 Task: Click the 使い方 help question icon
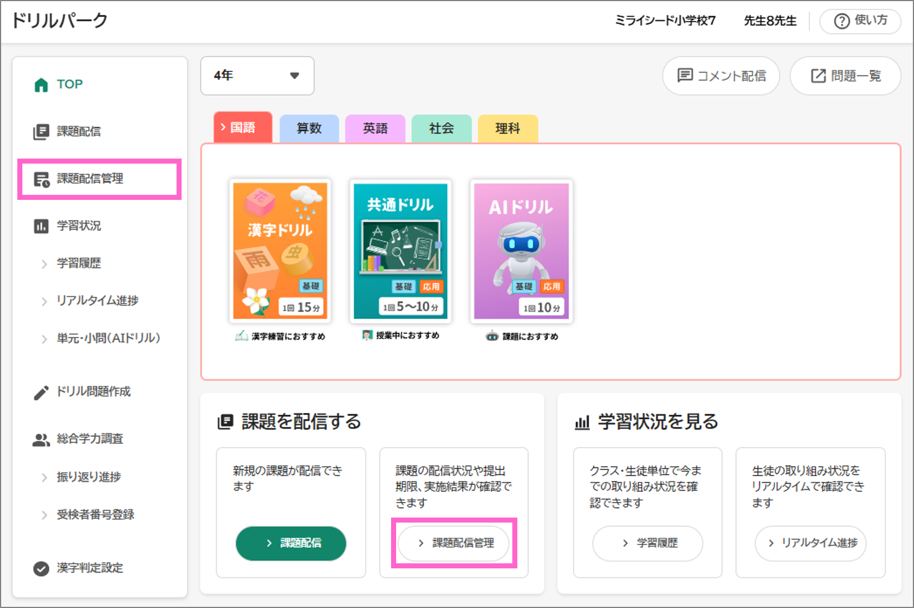[x=841, y=21]
